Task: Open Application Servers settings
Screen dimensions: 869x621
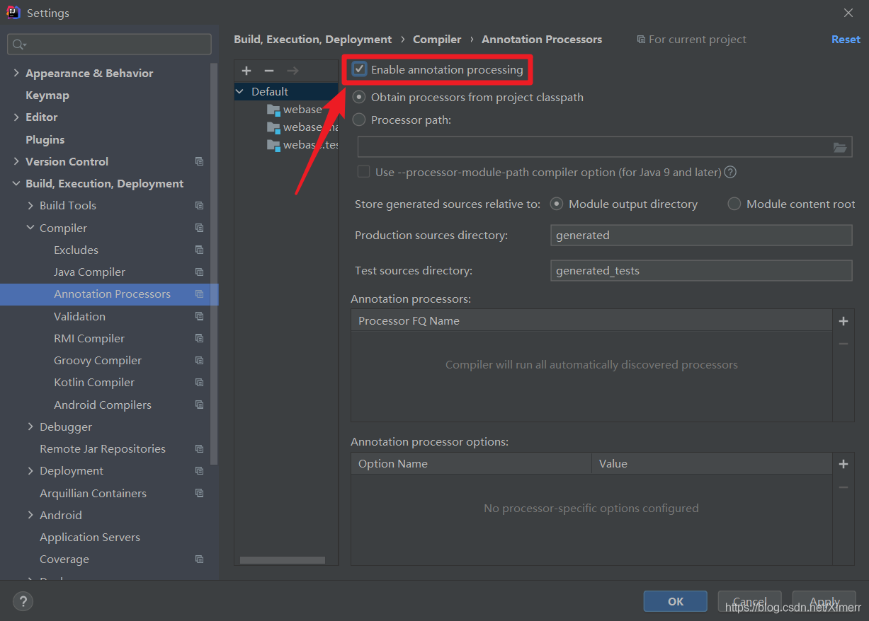Action: pyautogui.click(x=90, y=537)
